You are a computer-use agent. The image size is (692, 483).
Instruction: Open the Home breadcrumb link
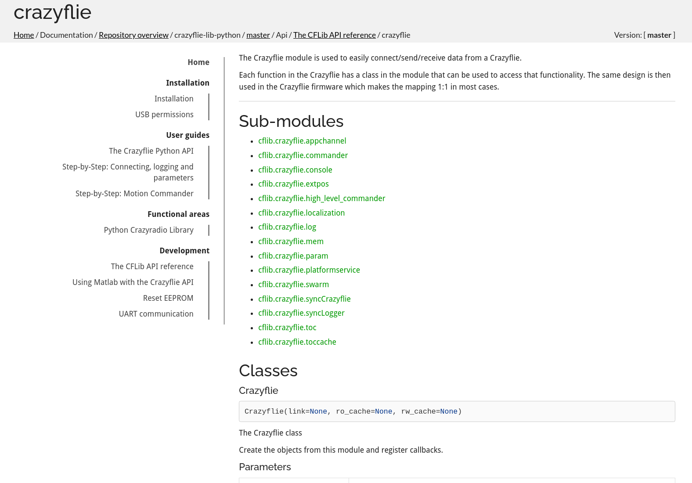24,35
